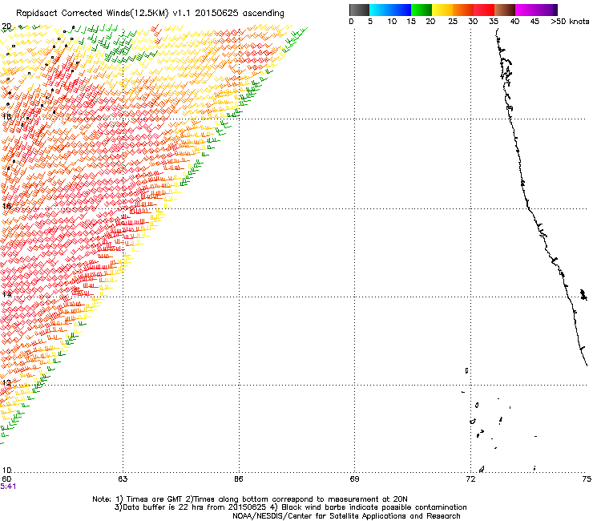Click the longitude label 75
Image resolution: width=593 pixels, height=521 pixels.
[x=587, y=479]
